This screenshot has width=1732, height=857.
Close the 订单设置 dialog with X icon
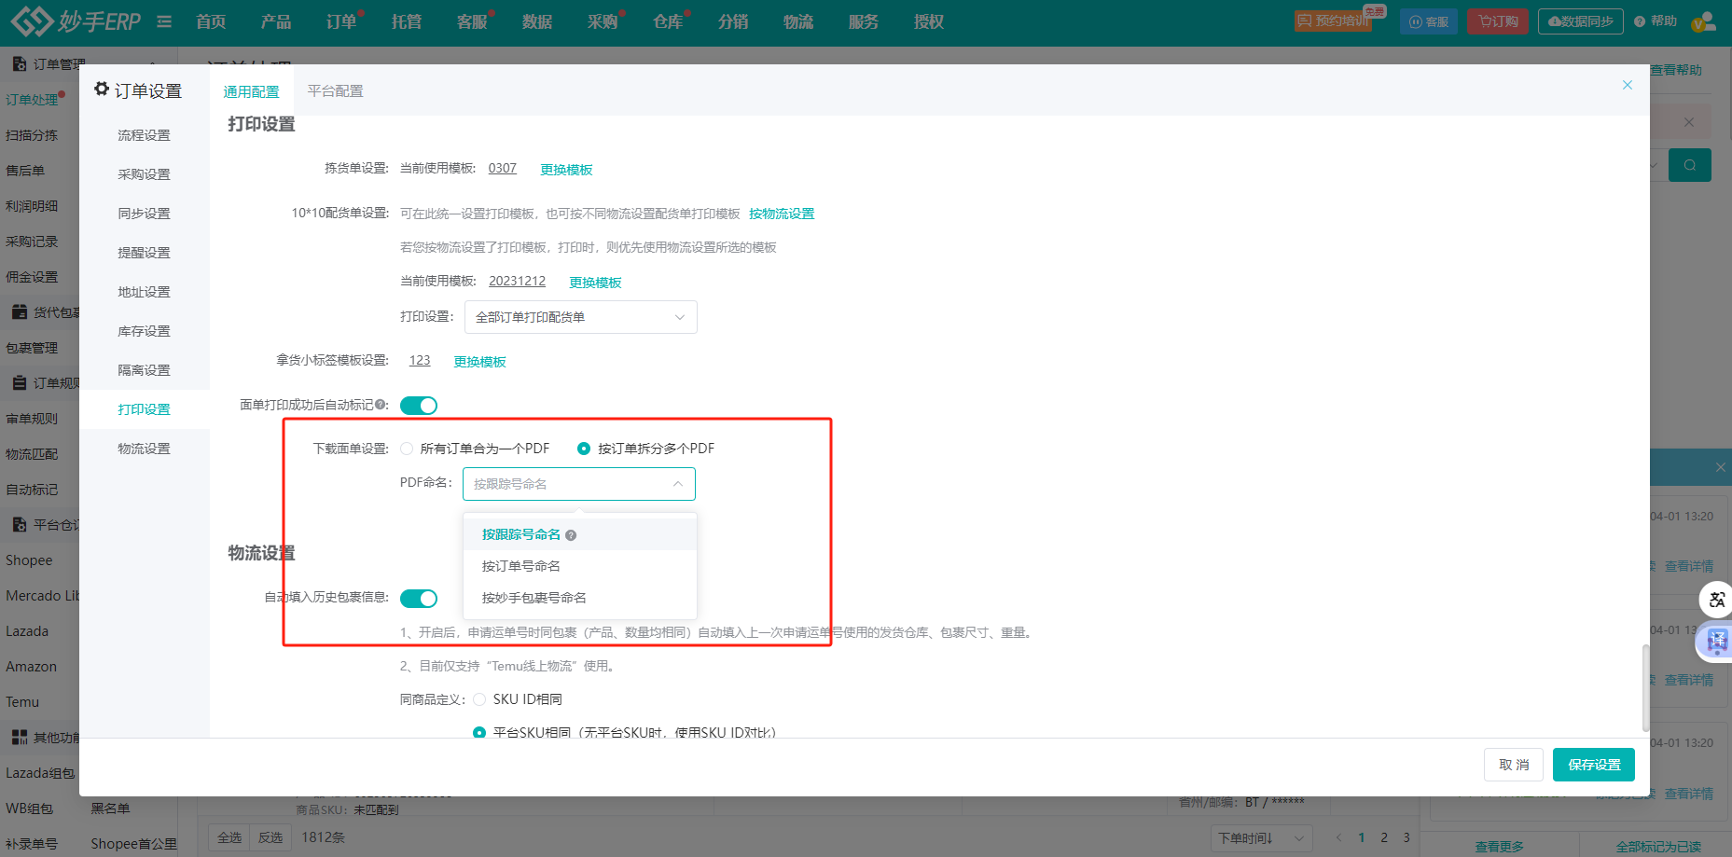point(1628,85)
